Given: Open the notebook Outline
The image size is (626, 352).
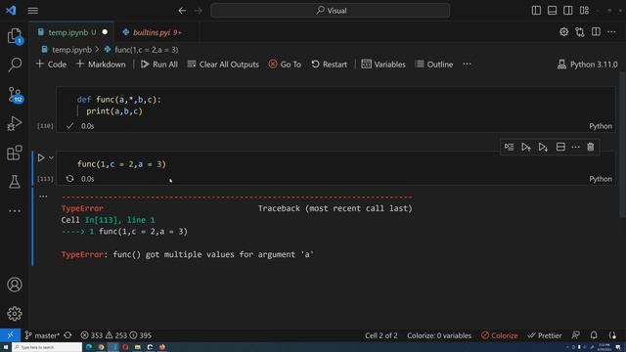Looking at the screenshot, I should pos(434,65).
